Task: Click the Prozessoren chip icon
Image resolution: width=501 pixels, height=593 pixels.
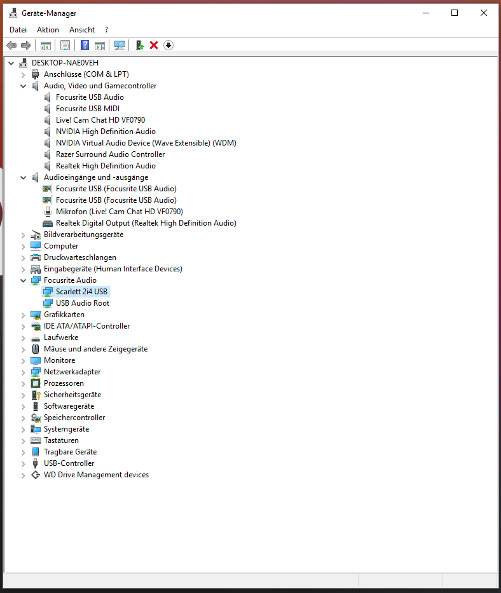Action: coord(36,383)
